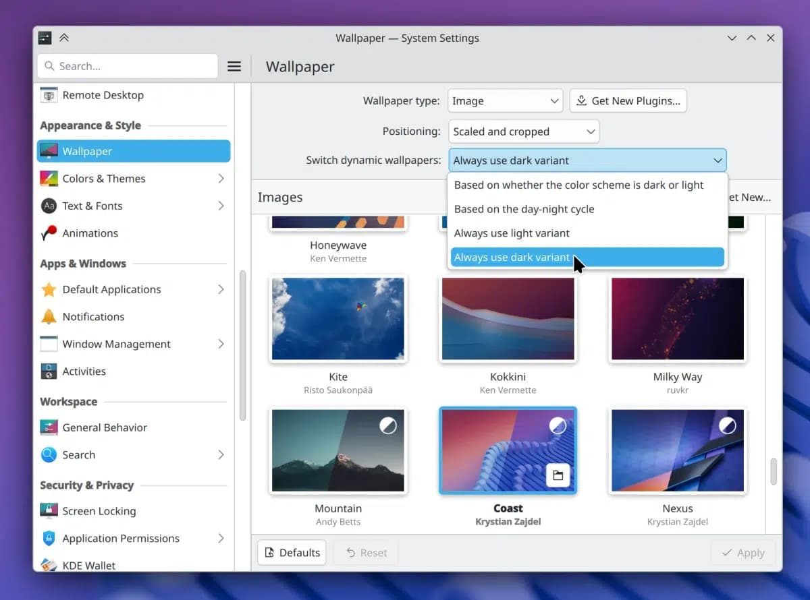Select the Kokkini wallpaper thumbnail
The image size is (810, 600).
coord(508,319)
